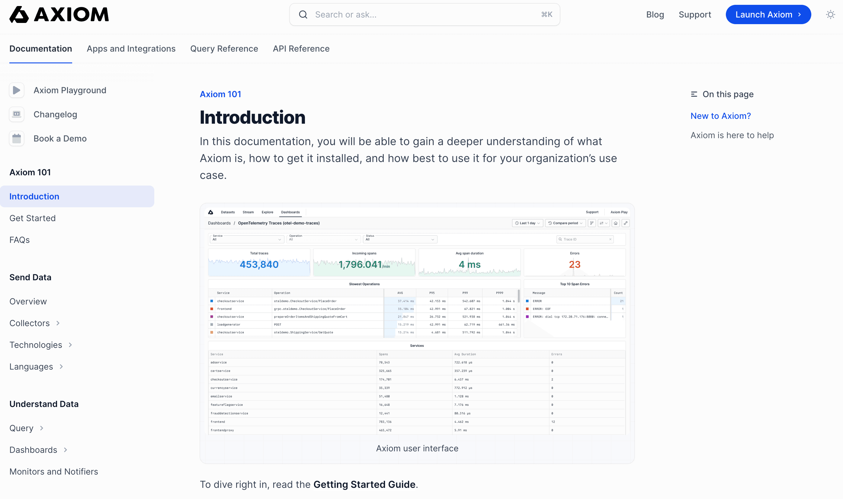
Task: Expand the Technologies section chevron
Action: pyautogui.click(x=70, y=345)
